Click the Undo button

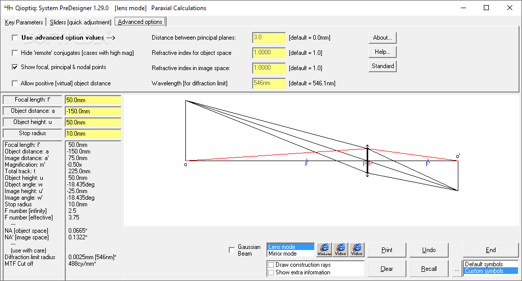coord(429,250)
